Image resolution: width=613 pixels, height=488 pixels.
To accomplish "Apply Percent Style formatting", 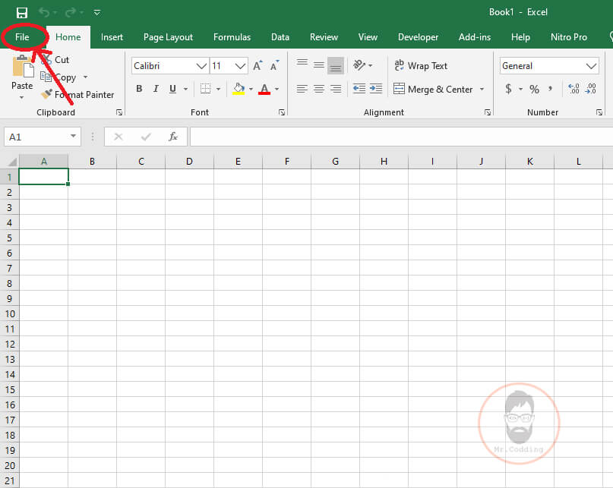I will (534, 89).
